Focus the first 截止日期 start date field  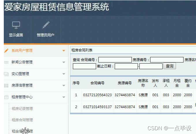pos(126,66)
